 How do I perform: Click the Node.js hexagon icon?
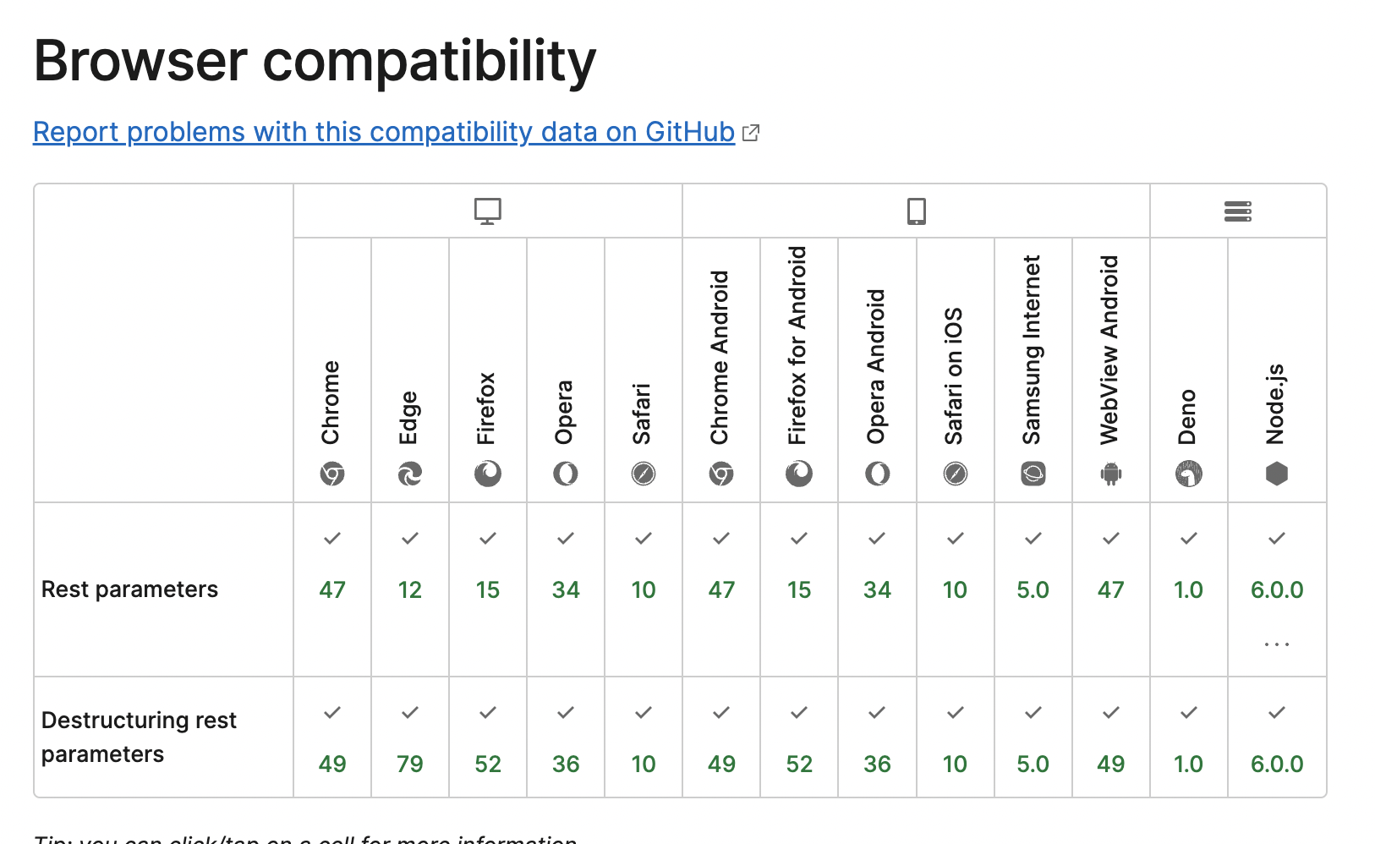[x=1276, y=474]
